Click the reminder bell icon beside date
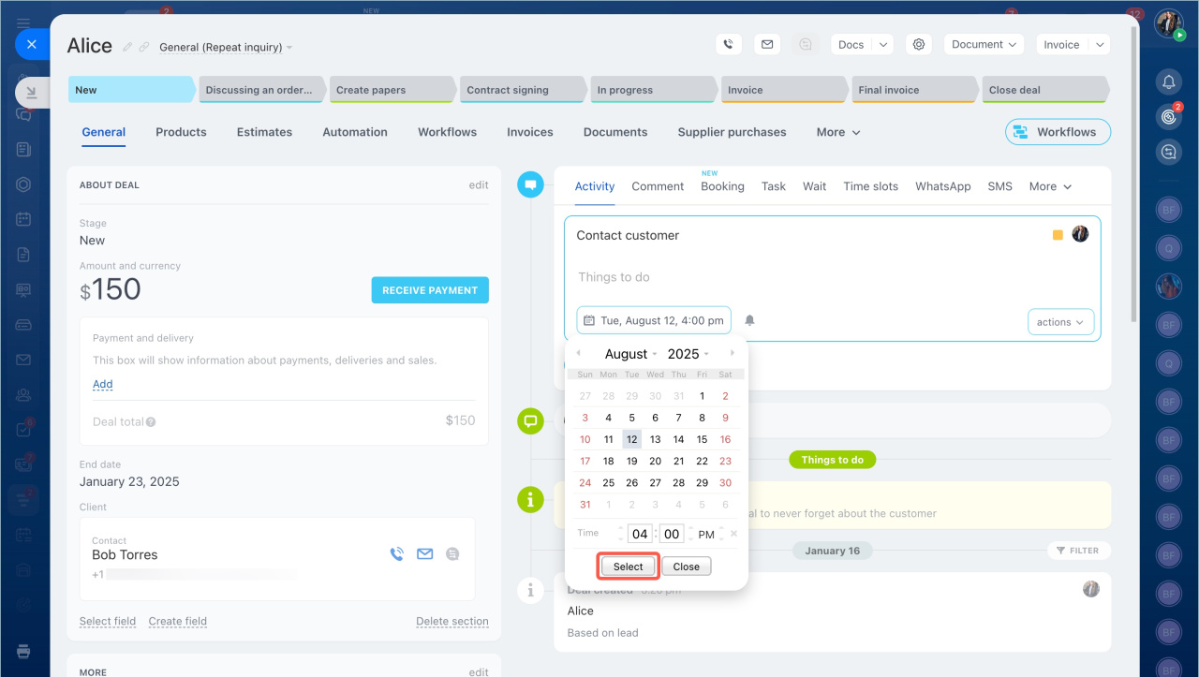The height and width of the screenshot is (677, 1199). coord(749,320)
